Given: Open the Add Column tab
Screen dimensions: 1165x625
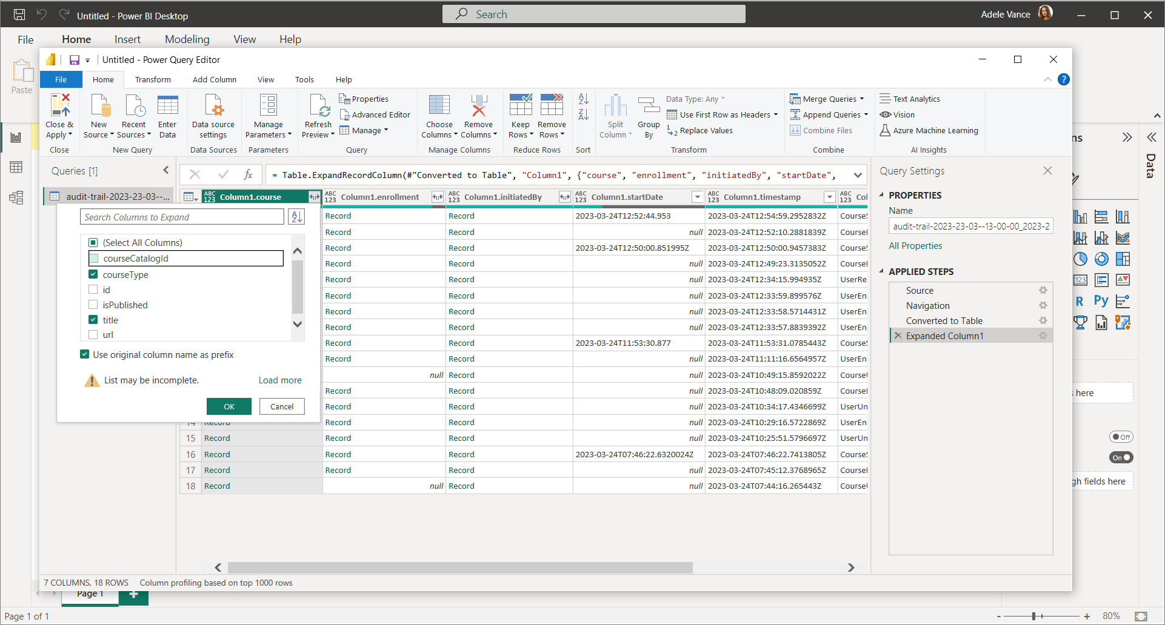Looking at the screenshot, I should (214, 79).
